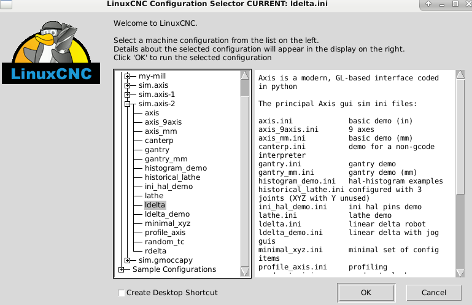Click 'histogram_demo.ini' line in description
The width and height of the screenshot is (472, 305).
[x=350, y=181]
